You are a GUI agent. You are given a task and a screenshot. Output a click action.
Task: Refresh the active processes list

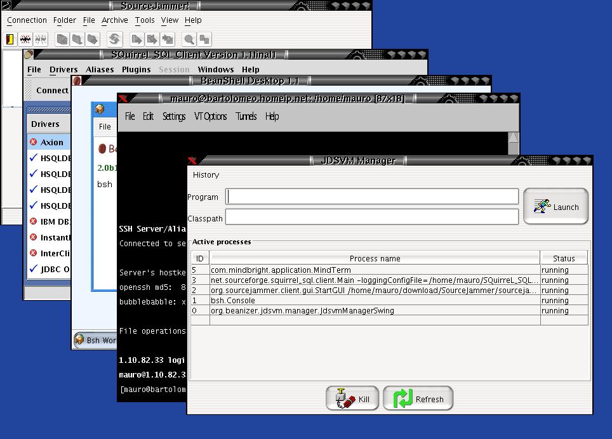coord(418,398)
